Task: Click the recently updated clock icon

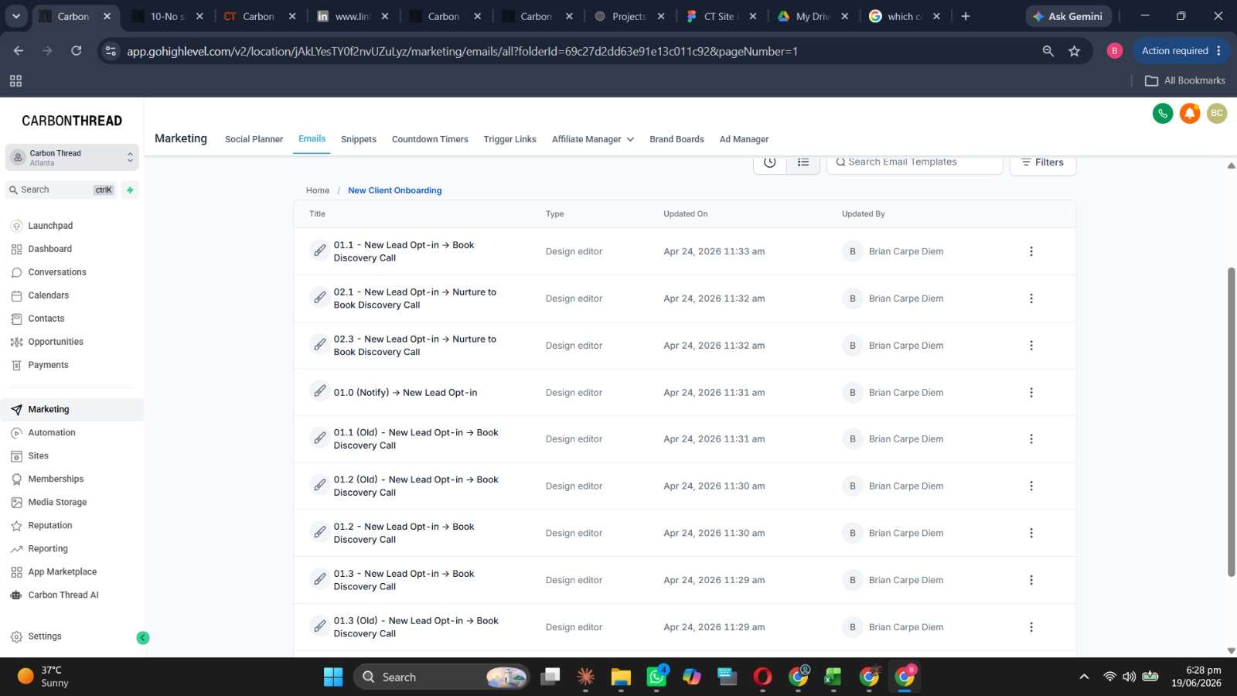Action: coord(770,162)
